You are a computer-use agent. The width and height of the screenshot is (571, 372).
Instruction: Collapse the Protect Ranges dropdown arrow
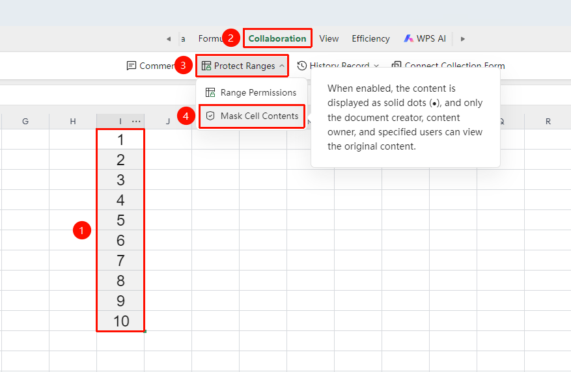[x=282, y=66]
